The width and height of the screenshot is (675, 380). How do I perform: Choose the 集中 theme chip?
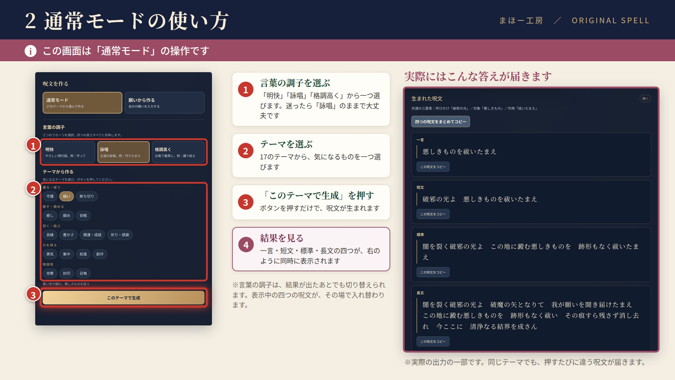click(66, 254)
